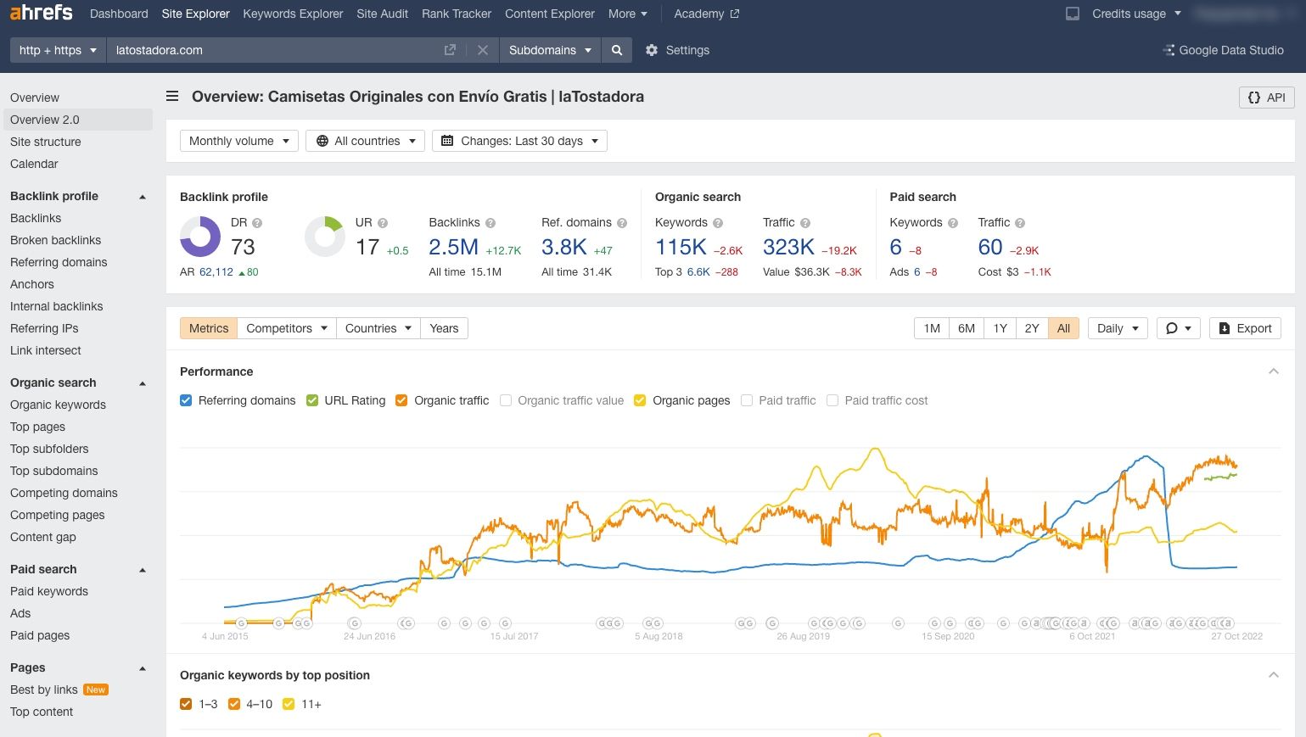The image size is (1306, 737).
Task: Collapse Paid search sidebar group
Action: [x=143, y=570]
